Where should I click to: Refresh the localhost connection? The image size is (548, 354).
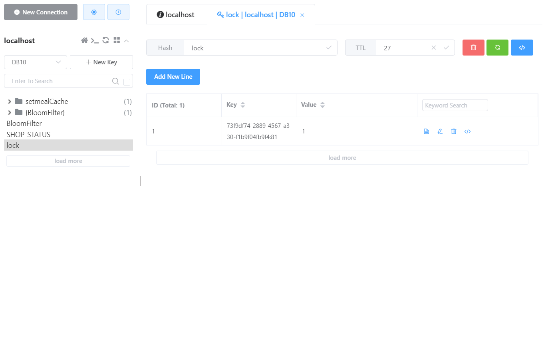(x=106, y=40)
